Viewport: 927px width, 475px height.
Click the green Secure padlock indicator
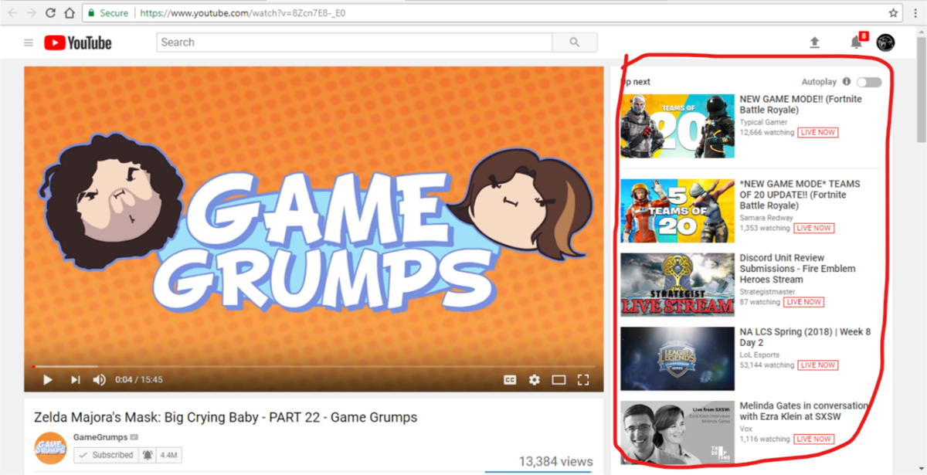point(107,13)
